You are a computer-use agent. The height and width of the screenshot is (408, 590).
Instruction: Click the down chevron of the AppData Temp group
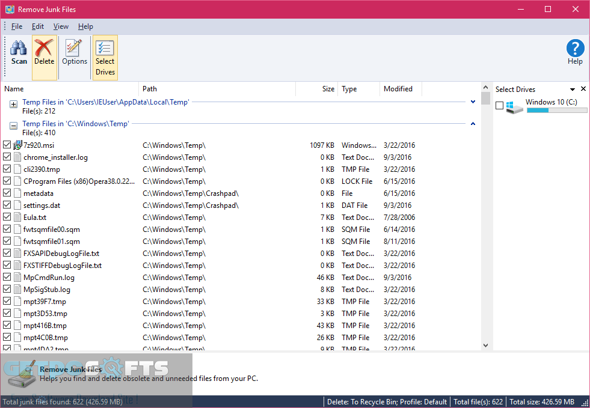pos(473,102)
